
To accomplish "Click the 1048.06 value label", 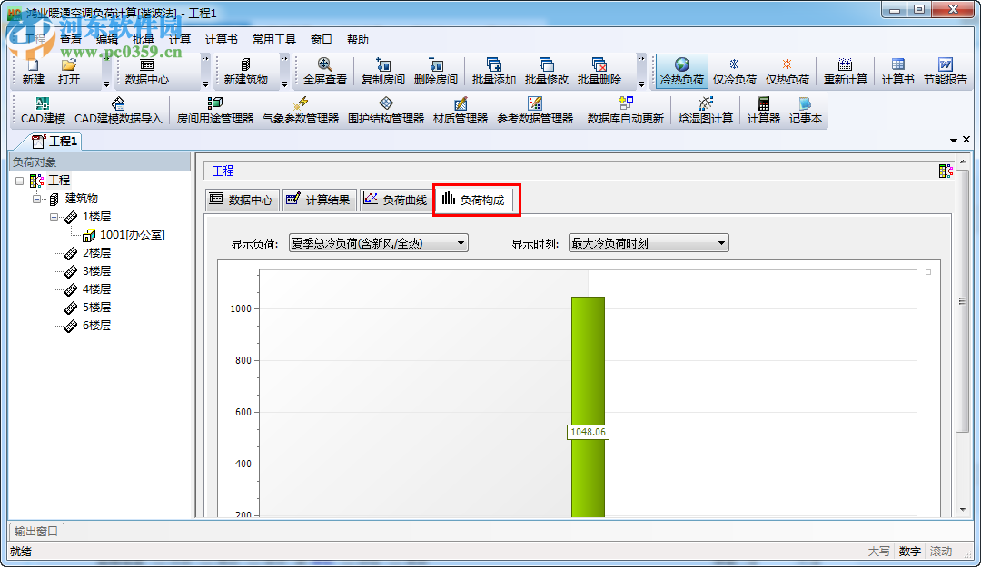I will [588, 432].
